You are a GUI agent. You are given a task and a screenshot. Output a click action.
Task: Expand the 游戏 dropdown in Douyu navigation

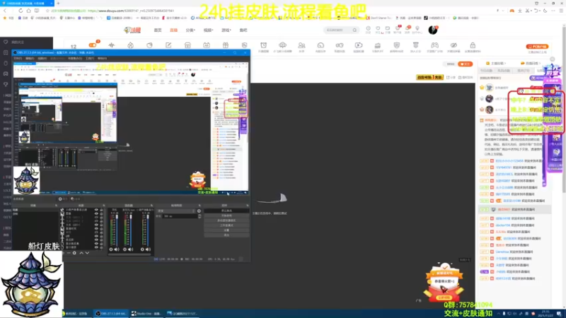point(226,30)
